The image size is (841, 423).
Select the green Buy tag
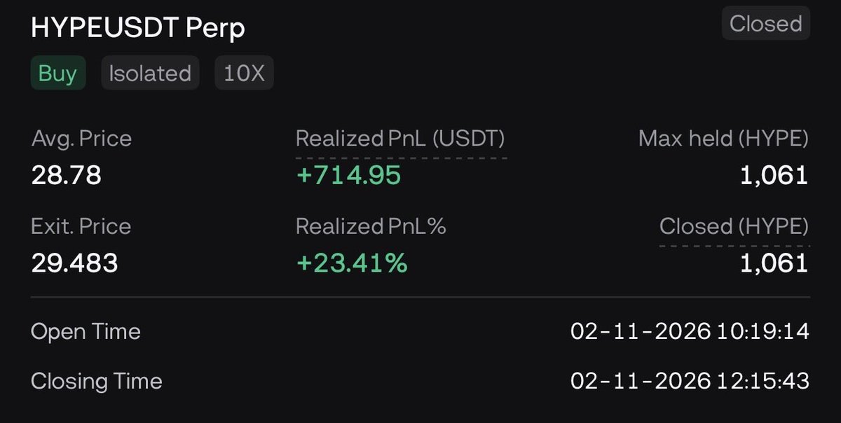point(57,73)
